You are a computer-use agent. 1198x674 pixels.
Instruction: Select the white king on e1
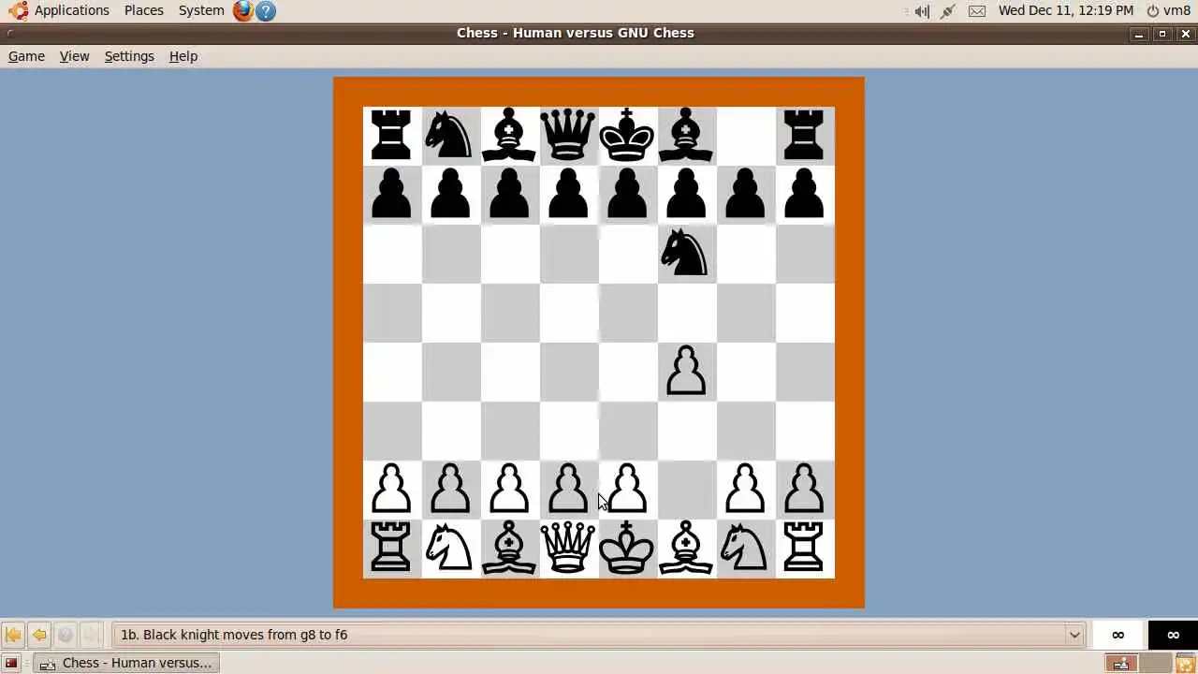[627, 548]
